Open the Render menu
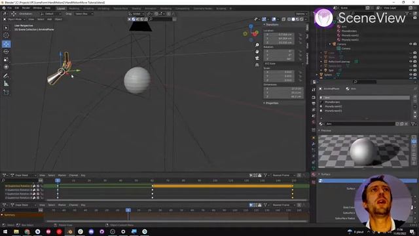 (x=26, y=8)
